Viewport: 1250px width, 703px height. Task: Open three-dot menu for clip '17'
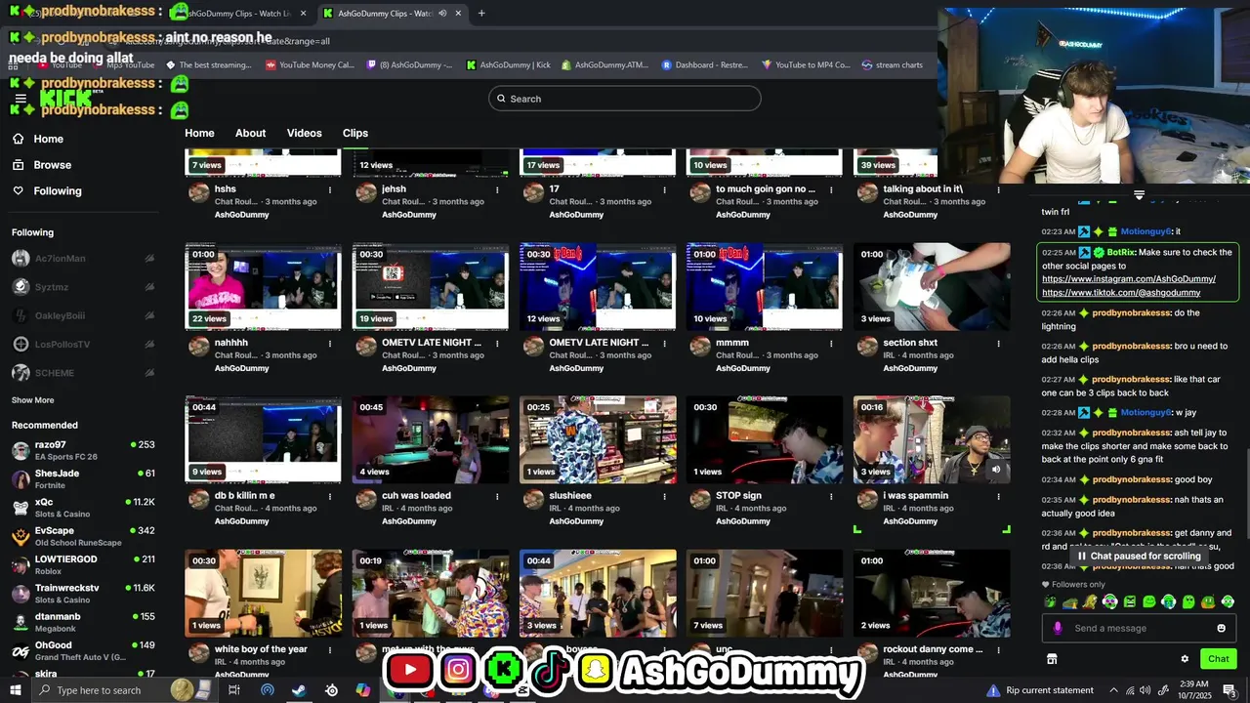664,190
